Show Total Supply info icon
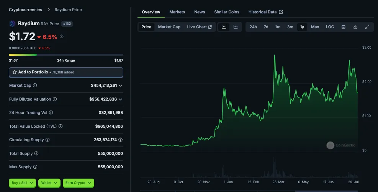 coord(36,153)
